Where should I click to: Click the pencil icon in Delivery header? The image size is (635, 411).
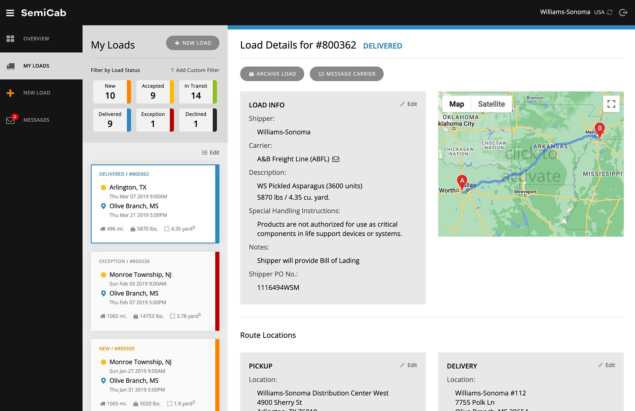tap(600, 365)
